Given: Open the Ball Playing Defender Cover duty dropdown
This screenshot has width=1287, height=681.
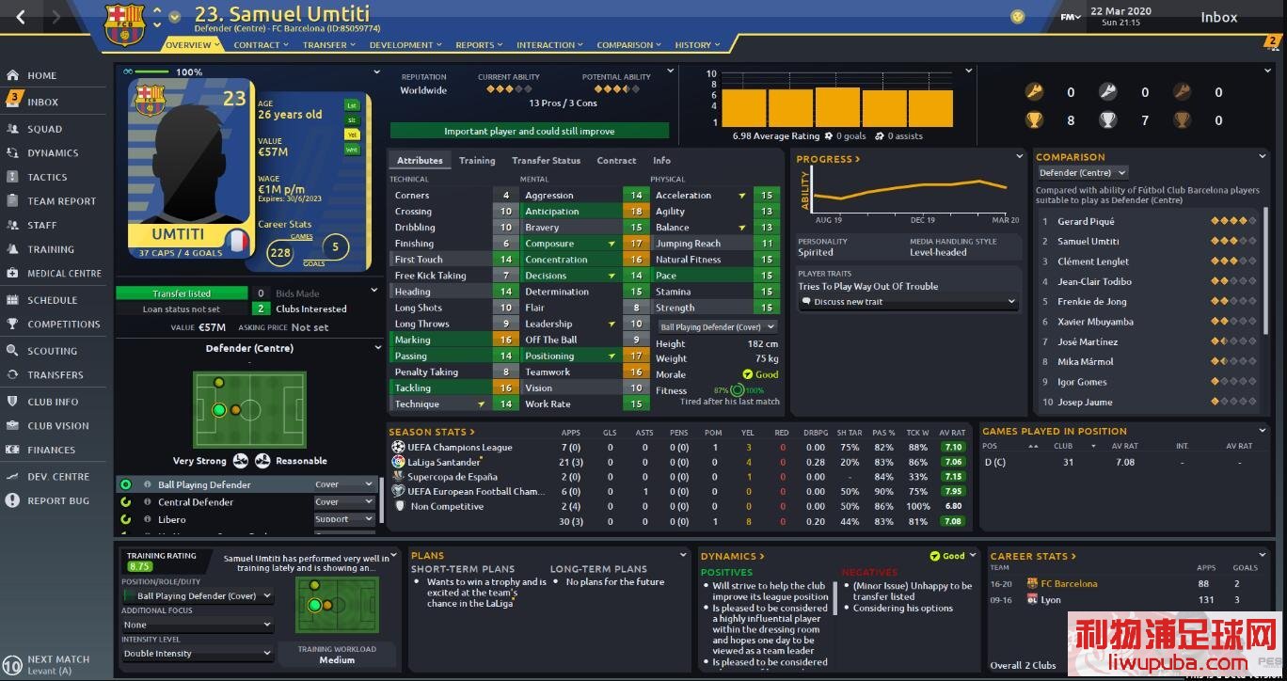Looking at the screenshot, I should (x=343, y=484).
